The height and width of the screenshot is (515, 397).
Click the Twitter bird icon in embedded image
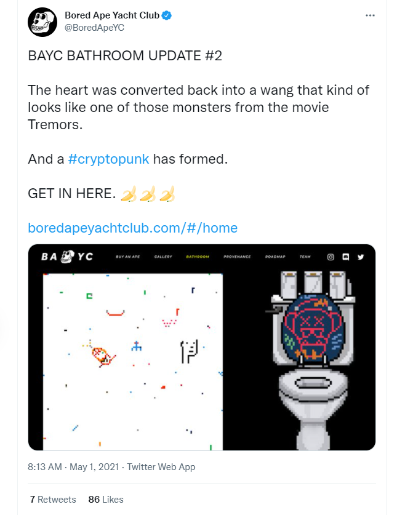coord(361,257)
